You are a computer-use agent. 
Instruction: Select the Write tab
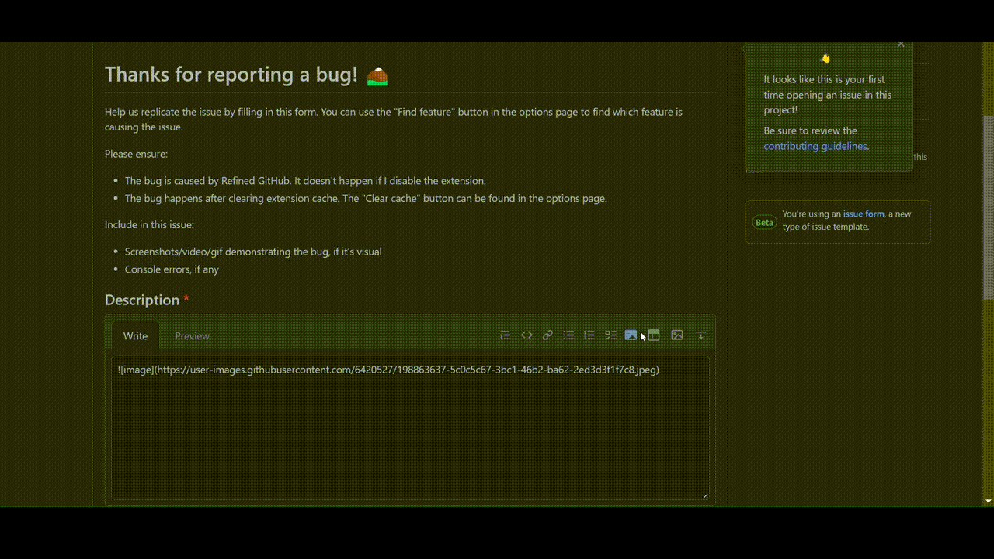click(135, 335)
